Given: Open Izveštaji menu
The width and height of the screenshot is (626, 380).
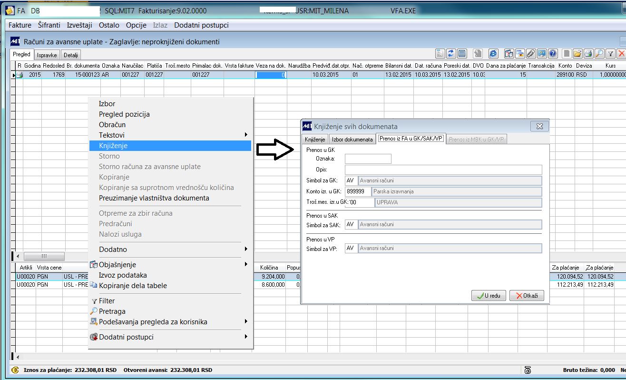Looking at the screenshot, I should coord(79,25).
